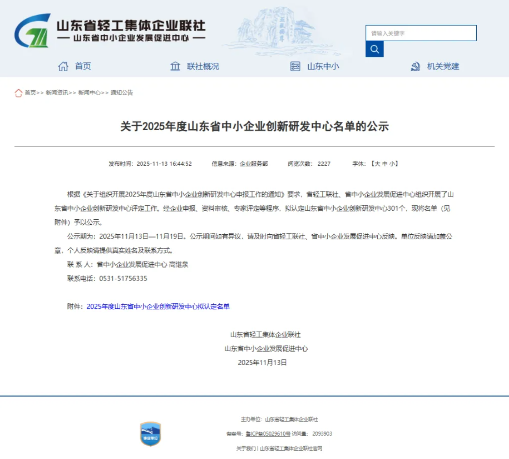Open the 鲁ICP备05029610号 record link
The height and width of the screenshot is (459, 509).
[x=268, y=434]
